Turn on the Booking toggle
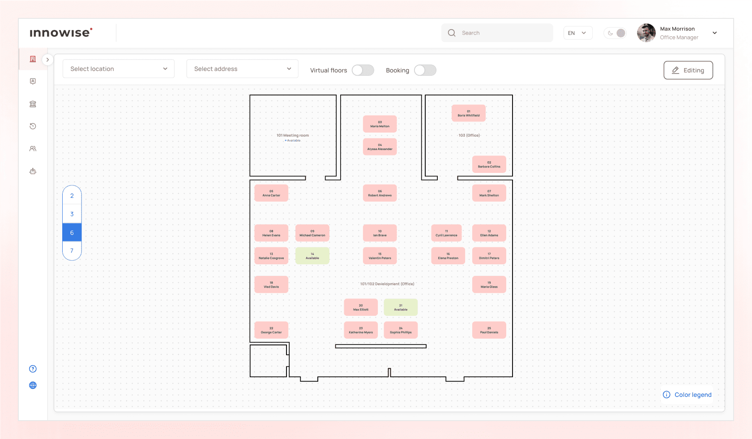752x439 pixels. 425,70
